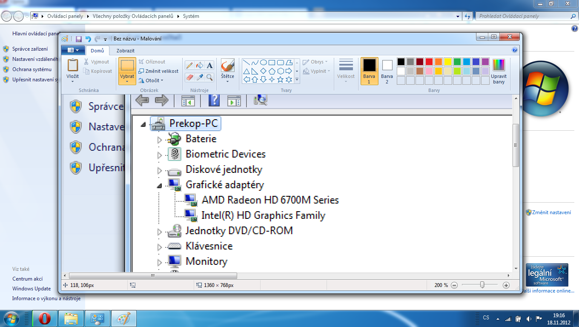
Task: Pick the yellow color swatch in Barvy
Action: coord(448,62)
